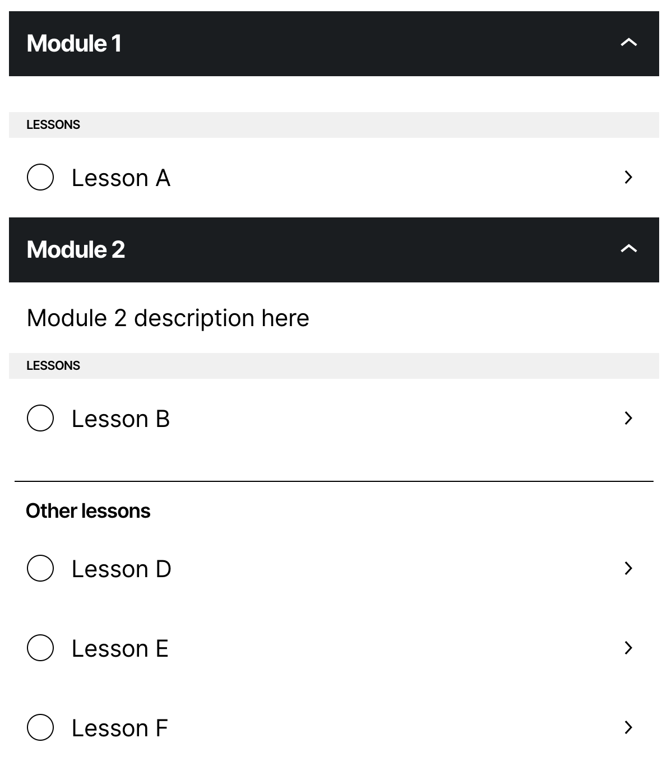
Task: Click the upward chevron on Module 2 header
Action: [628, 248]
